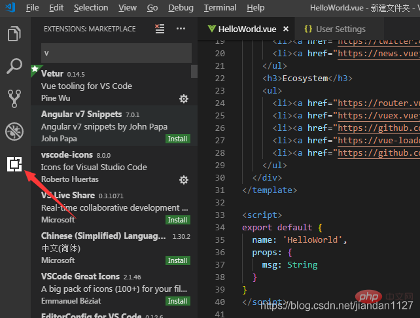Click the VS Code logo icon
This screenshot has width=420, height=318.
point(10,7)
